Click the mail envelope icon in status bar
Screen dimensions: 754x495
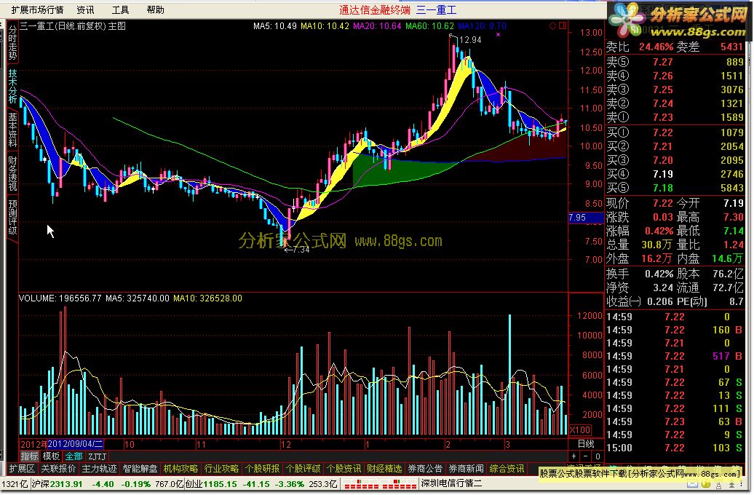[x=692, y=485]
